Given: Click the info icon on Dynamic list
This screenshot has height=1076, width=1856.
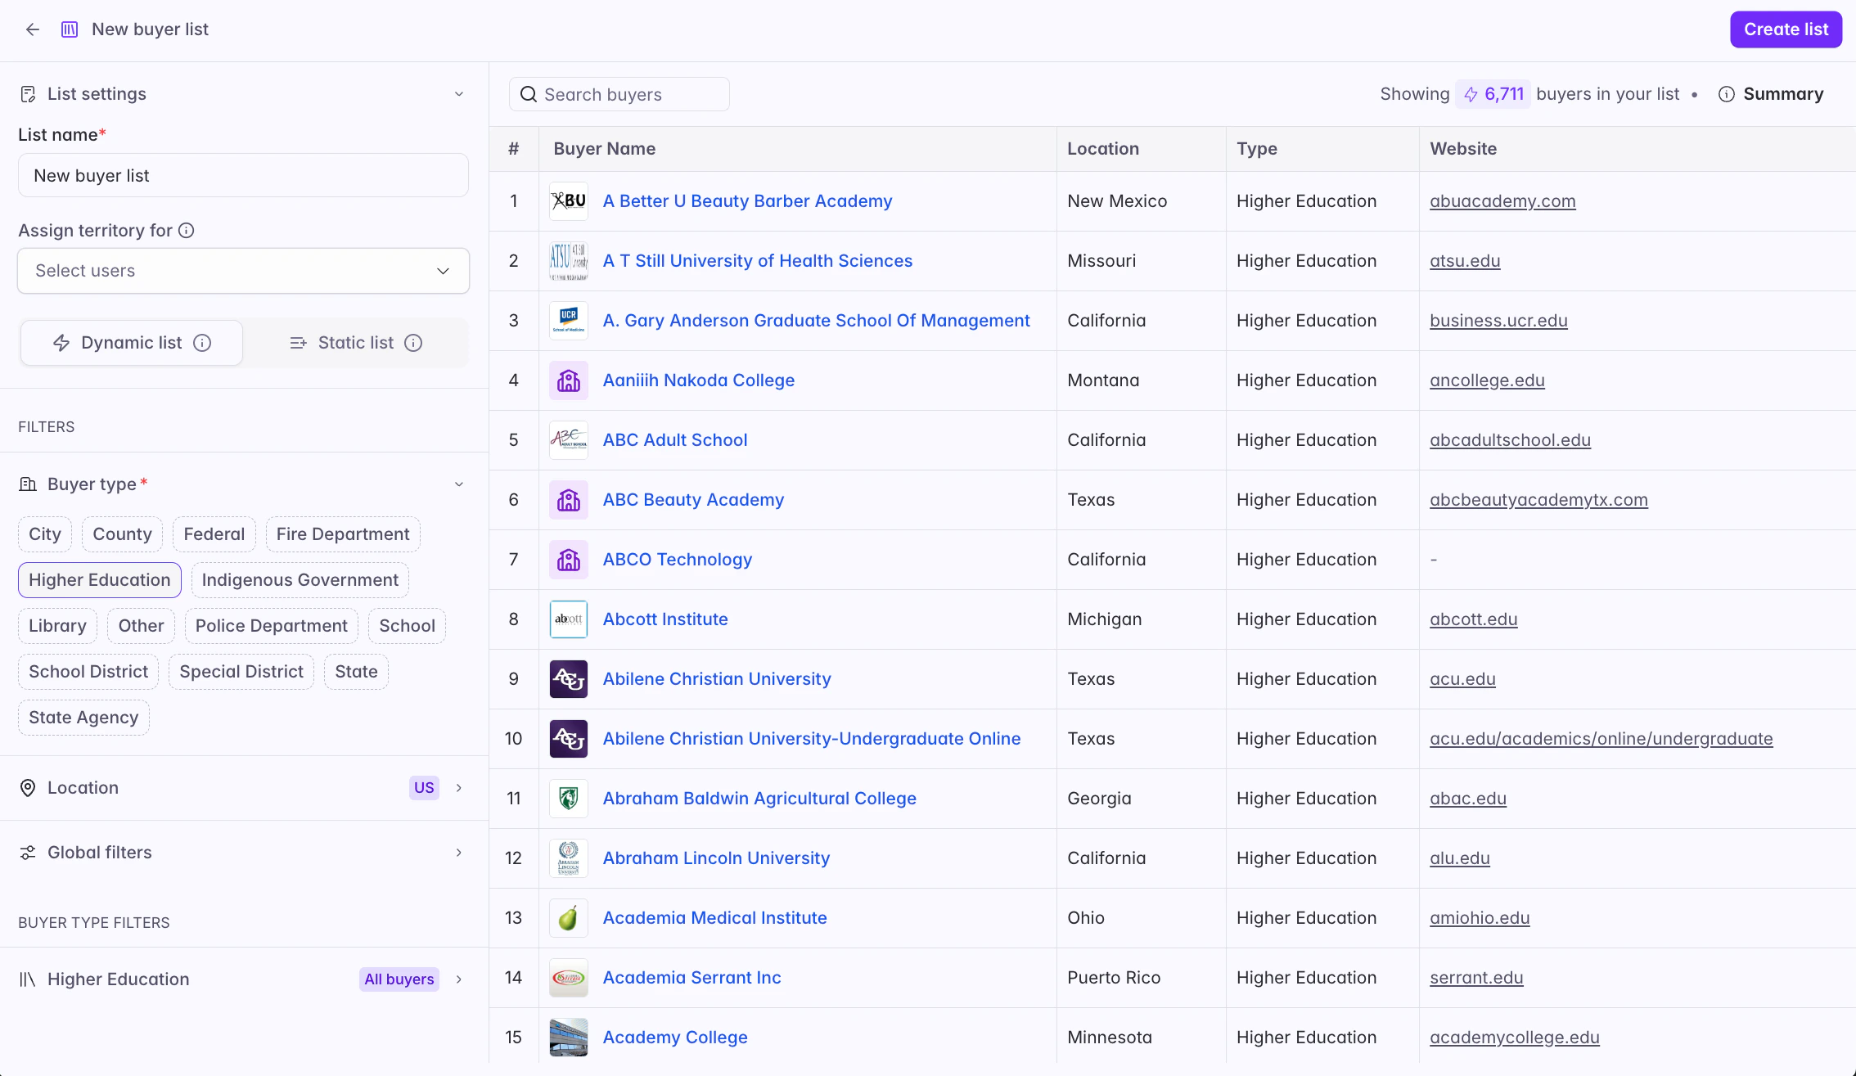Looking at the screenshot, I should point(202,343).
